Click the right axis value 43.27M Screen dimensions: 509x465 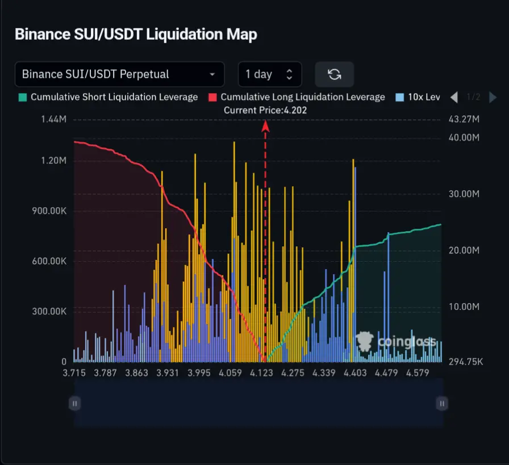coord(464,119)
